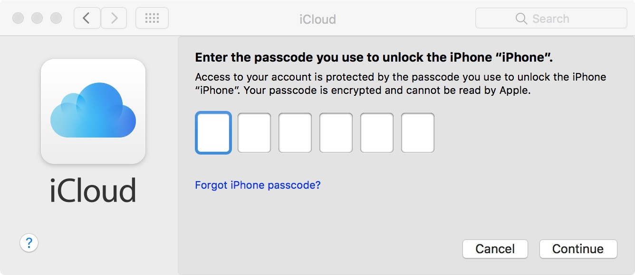The width and height of the screenshot is (635, 275).
Task: Select the sixth passcode digit box
Action: click(418, 133)
